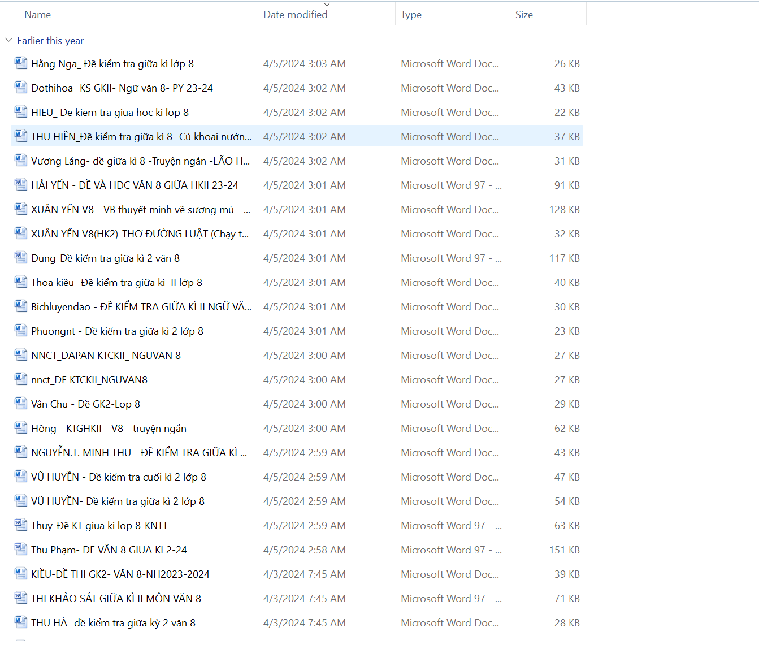
Task: Click the Word icon for HIEU_ De kiem tra
Action: pyautogui.click(x=21, y=111)
